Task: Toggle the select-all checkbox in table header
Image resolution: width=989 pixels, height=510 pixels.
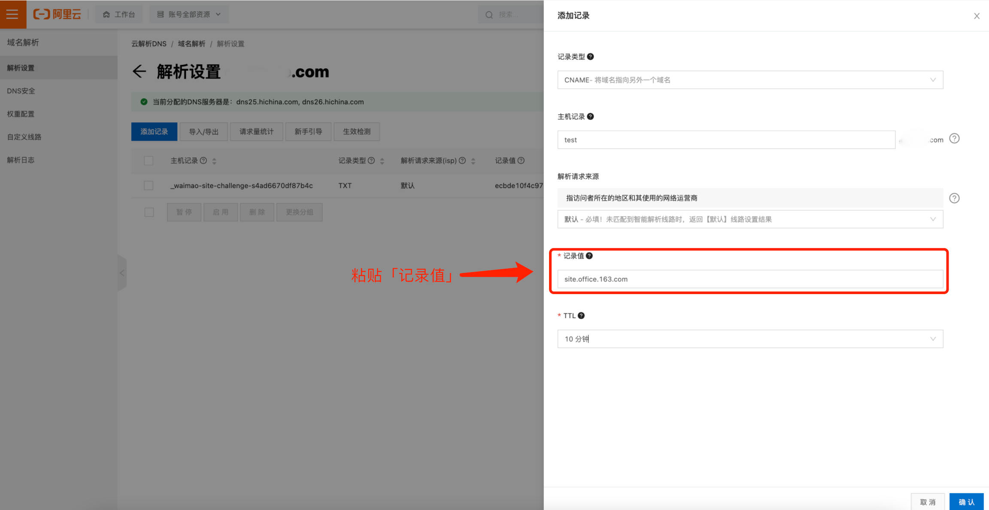Action: click(149, 161)
